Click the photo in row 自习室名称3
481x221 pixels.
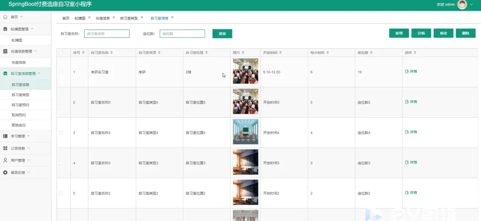coord(245,162)
